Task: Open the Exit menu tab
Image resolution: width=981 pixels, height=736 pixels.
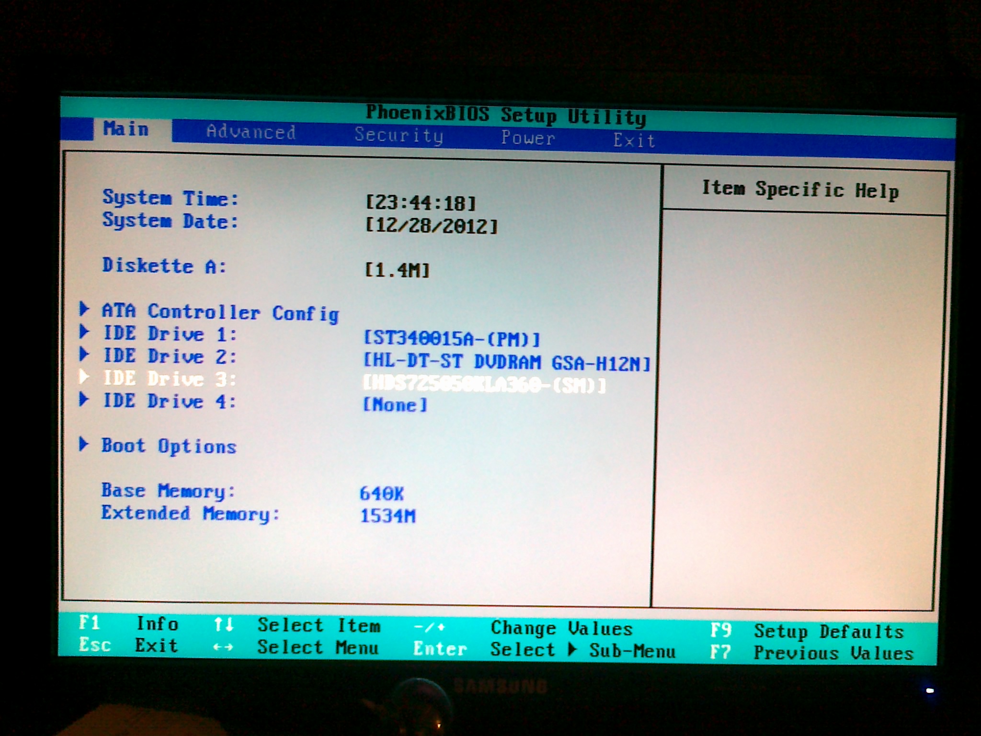Action: 634,140
